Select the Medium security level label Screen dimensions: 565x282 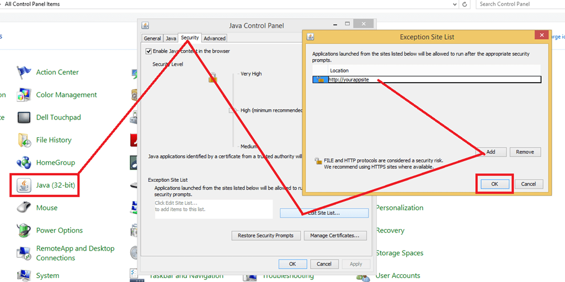tap(249, 147)
